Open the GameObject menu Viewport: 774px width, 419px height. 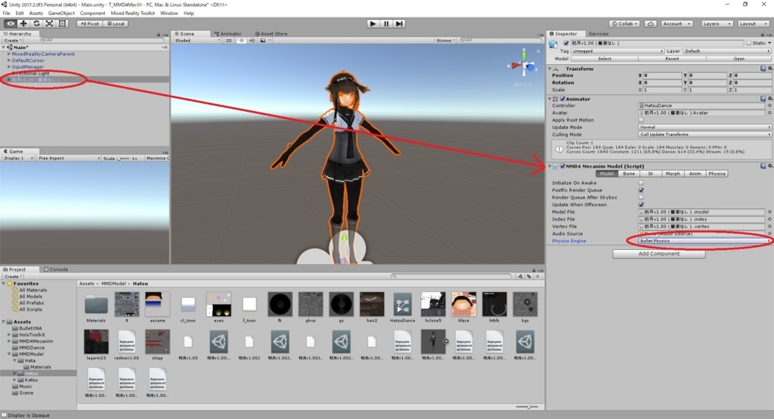[61, 14]
